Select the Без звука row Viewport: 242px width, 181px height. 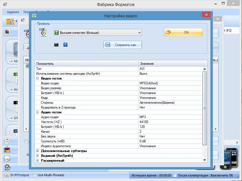pyautogui.click(x=119, y=136)
